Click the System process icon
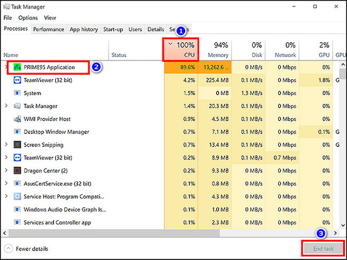The image size is (347, 260). 18,93
